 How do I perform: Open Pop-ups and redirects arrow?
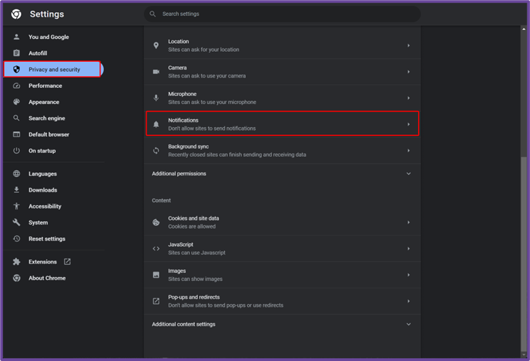pos(408,301)
